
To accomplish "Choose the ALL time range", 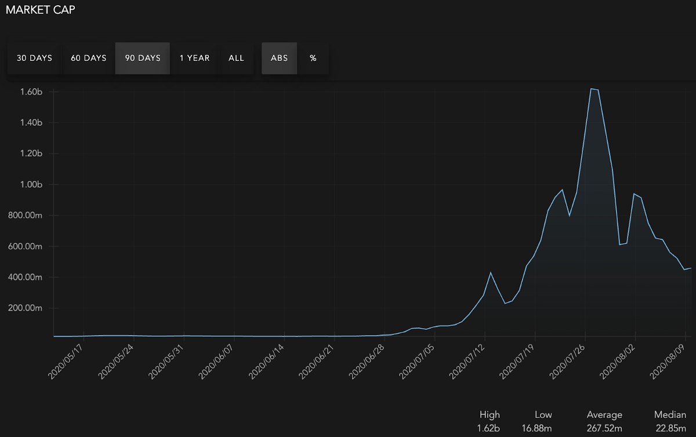I will [x=236, y=58].
